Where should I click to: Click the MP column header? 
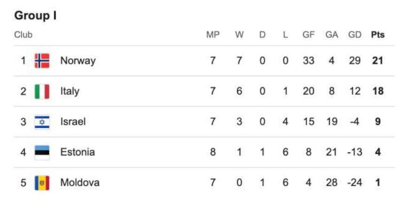212,35
